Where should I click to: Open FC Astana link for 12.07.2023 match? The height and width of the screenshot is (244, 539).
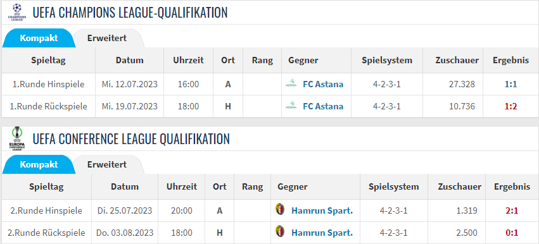pos(323,84)
